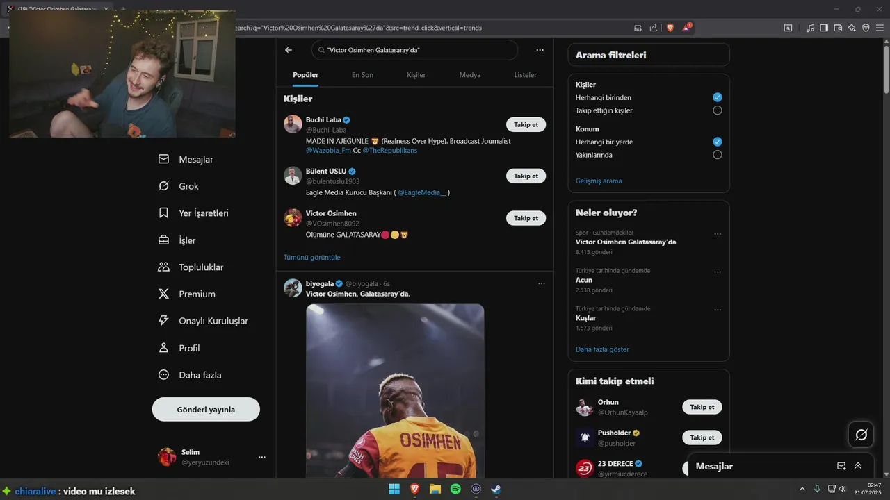
Task: Open Mesajlar from the sidebar
Action: pyautogui.click(x=186, y=159)
